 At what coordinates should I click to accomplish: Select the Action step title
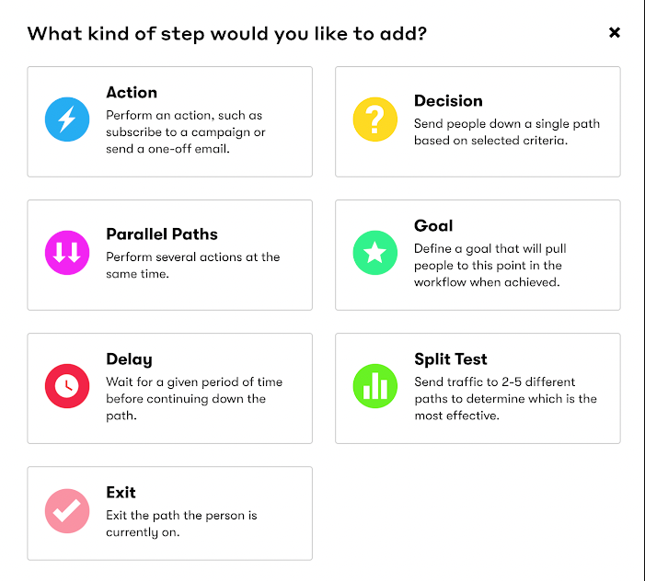point(132,93)
